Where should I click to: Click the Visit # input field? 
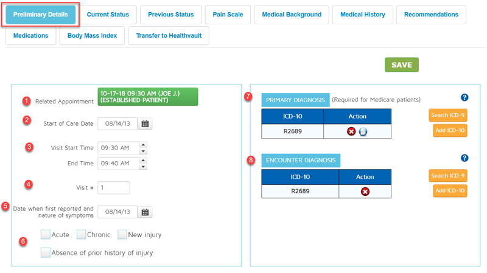tap(113, 188)
